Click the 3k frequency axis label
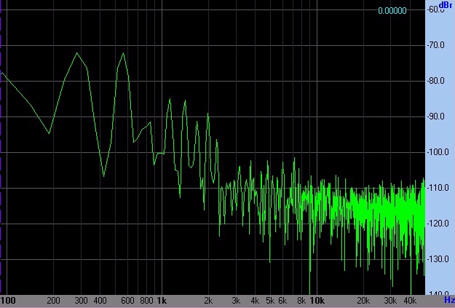The height and width of the screenshot is (308, 455). pos(236,301)
